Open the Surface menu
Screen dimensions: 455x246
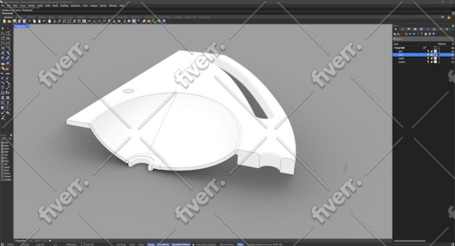click(31, 5)
